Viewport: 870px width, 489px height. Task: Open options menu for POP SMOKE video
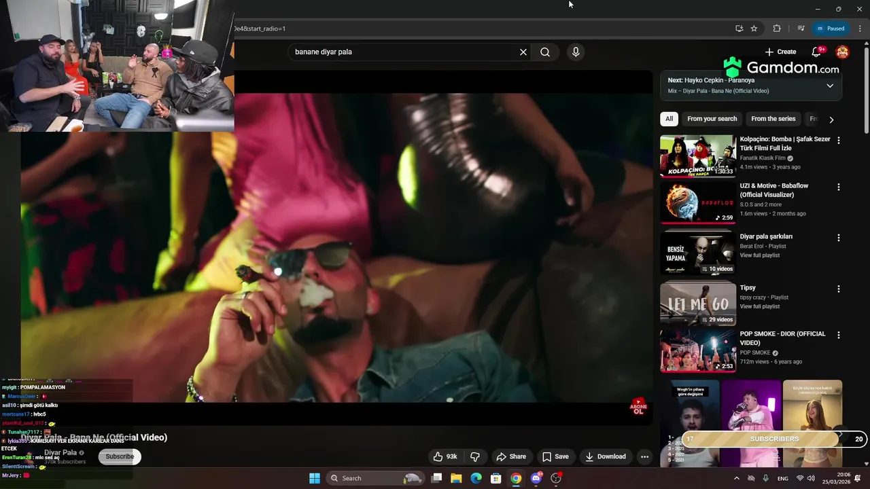point(838,335)
